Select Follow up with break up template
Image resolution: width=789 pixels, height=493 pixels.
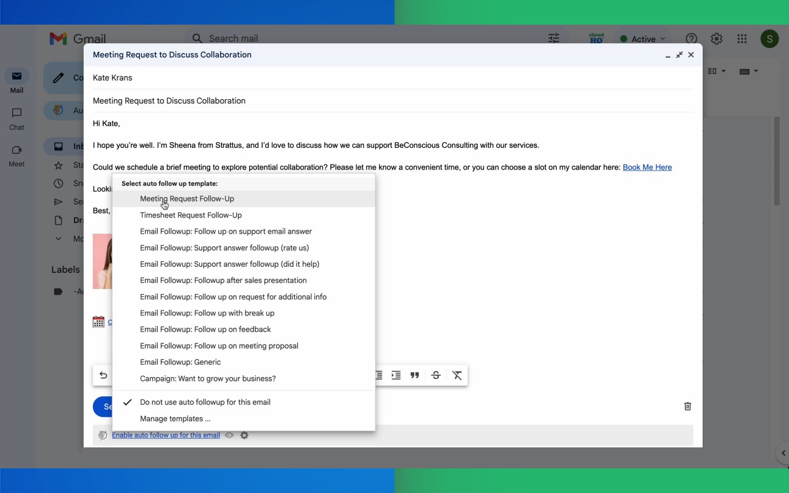pos(243,313)
